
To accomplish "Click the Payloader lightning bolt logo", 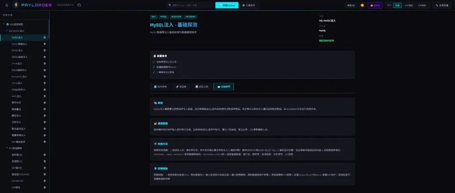I will (x=16, y=5).
